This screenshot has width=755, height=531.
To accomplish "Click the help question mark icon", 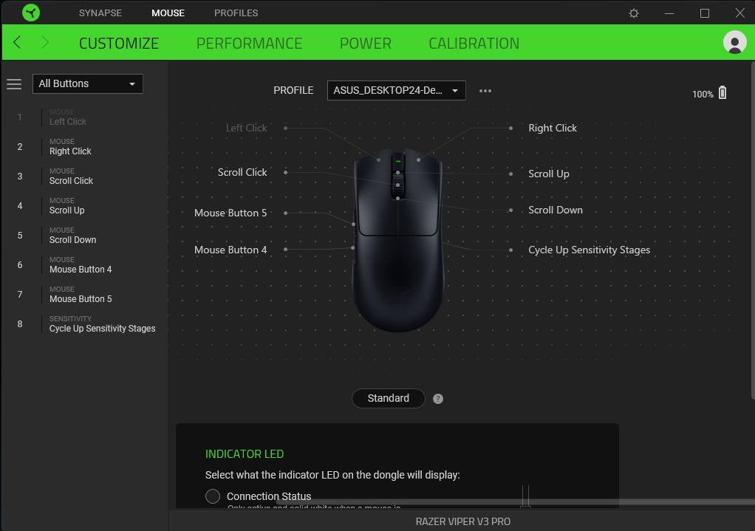I will pos(438,399).
